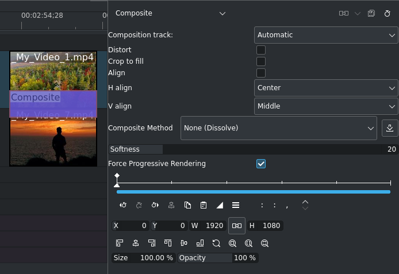399x274 pixels.
Task: Go to next keyframe
Action: pos(155,205)
